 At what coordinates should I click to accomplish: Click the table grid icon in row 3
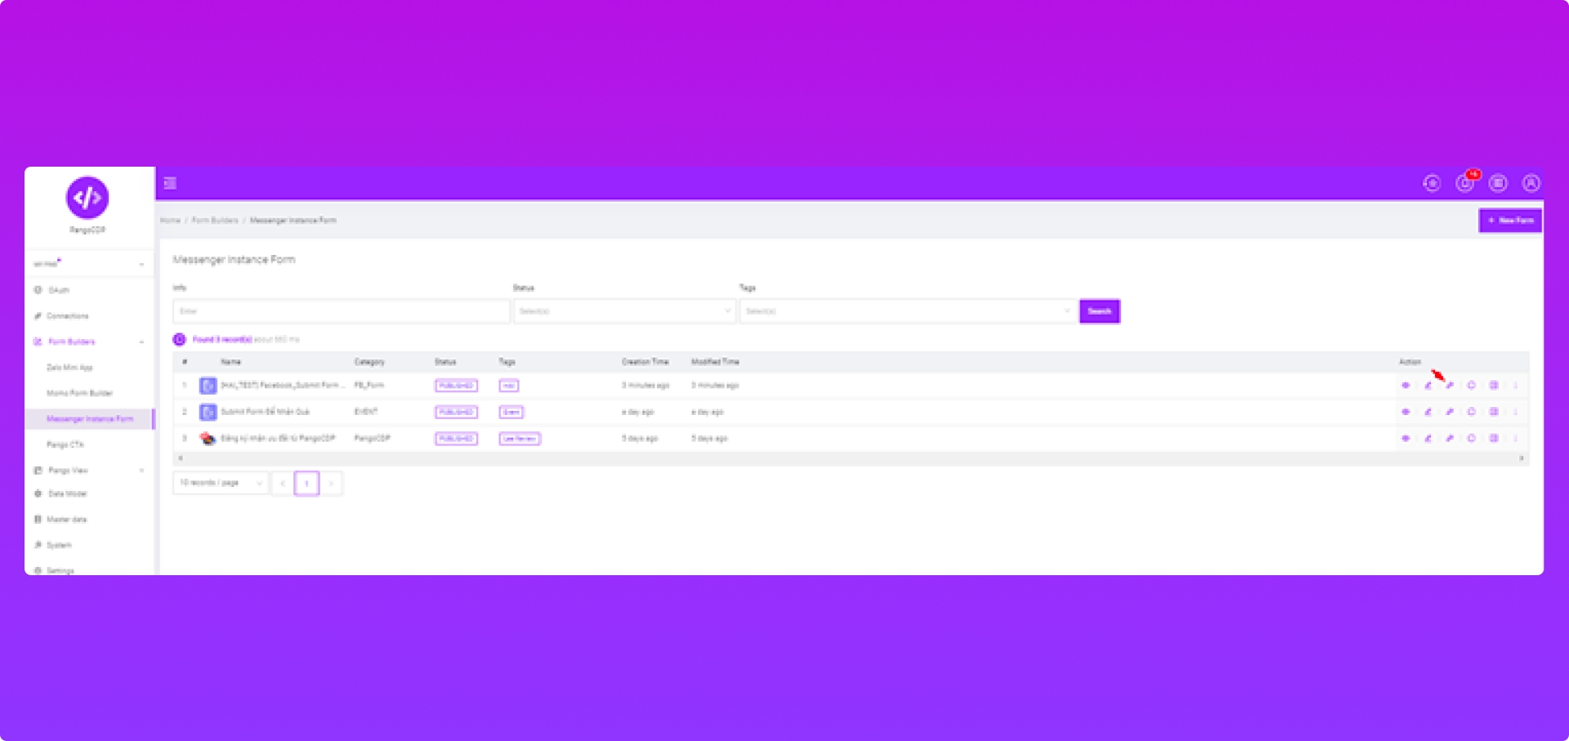coord(1493,439)
